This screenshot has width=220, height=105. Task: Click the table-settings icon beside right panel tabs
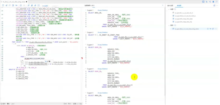click(x=214, y=6)
